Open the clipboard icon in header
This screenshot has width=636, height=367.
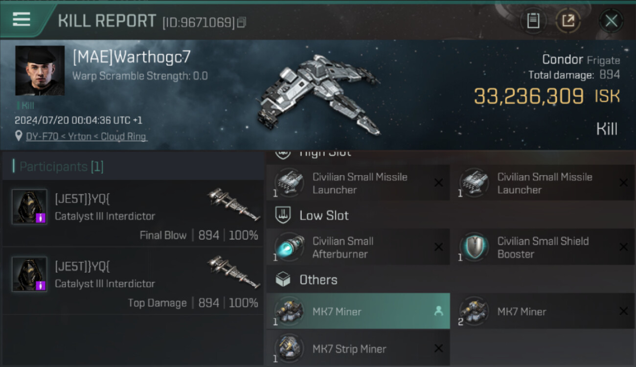[x=533, y=21]
